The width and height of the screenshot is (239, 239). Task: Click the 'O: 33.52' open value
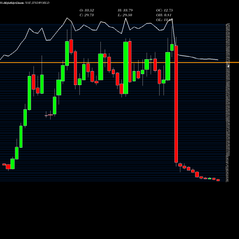coord(87,11)
